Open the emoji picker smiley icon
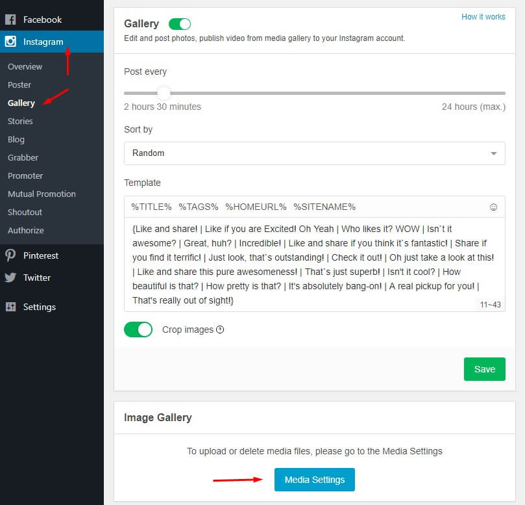525x505 pixels. click(493, 207)
